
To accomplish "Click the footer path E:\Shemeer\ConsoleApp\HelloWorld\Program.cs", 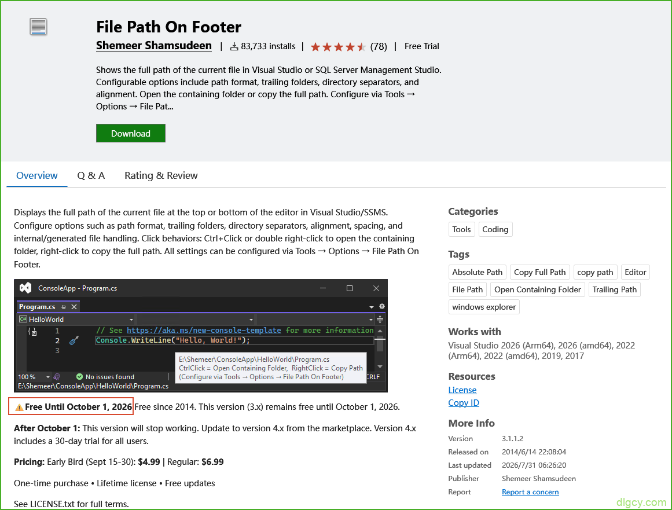I will (x=93, y=386).
